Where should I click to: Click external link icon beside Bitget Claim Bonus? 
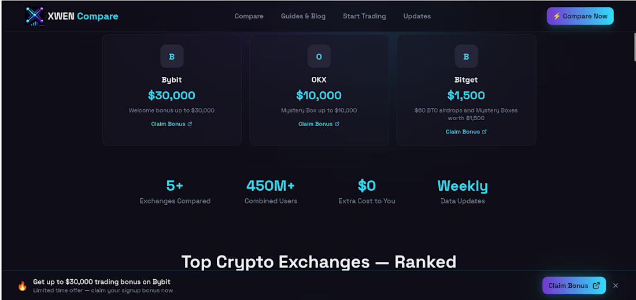pos(485,132)
